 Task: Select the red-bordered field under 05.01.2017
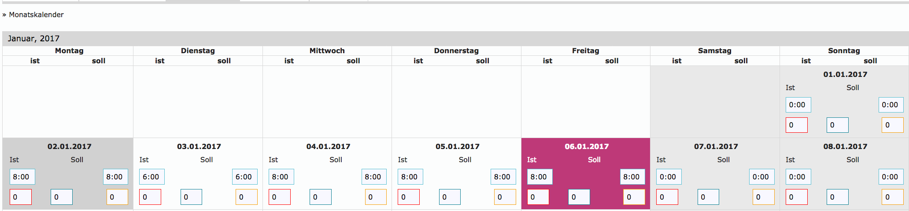click(x=408, y=197)
